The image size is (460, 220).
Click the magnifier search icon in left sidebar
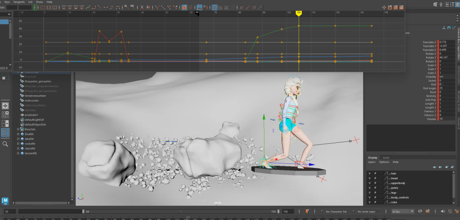(5, 144)
